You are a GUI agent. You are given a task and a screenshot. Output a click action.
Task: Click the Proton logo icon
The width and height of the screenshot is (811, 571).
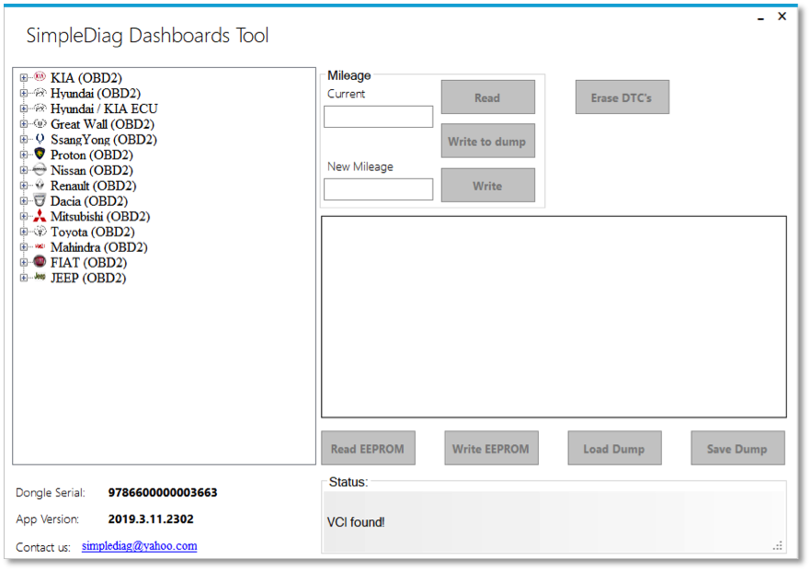(x=40, y=154)
